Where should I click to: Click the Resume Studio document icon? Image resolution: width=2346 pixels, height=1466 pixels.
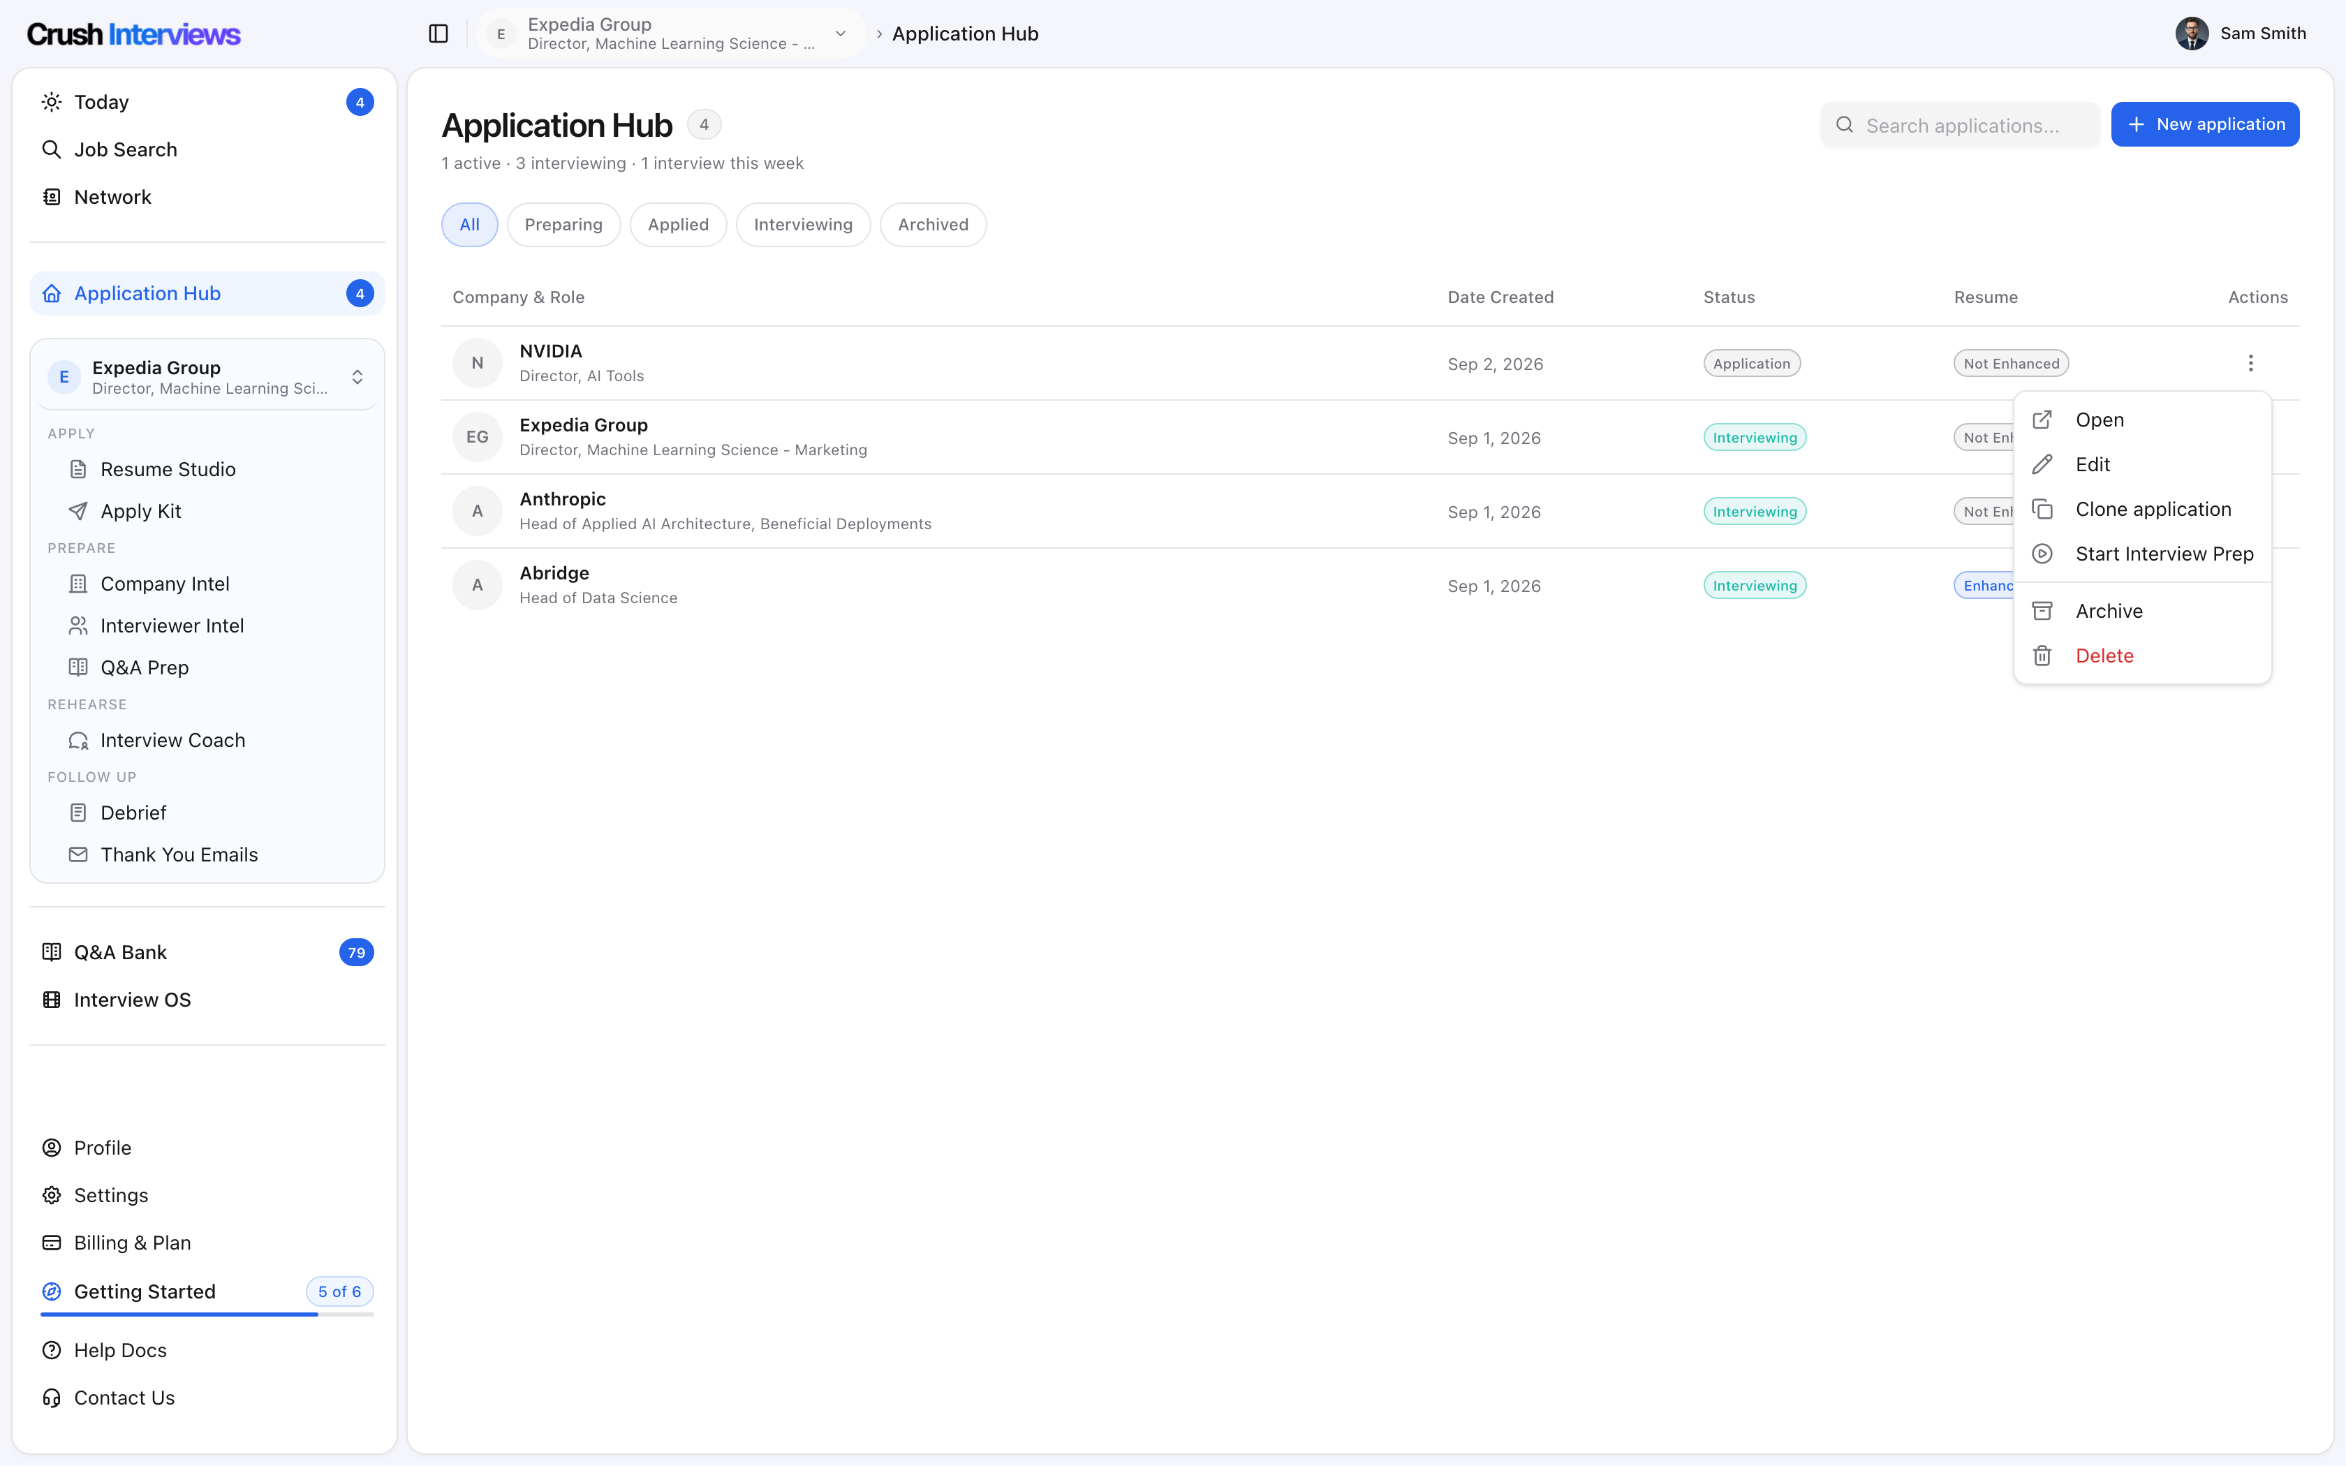tap(78, 469)
